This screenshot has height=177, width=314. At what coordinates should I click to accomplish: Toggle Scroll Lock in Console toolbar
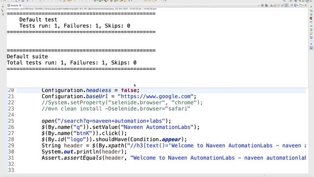point(275,5)
